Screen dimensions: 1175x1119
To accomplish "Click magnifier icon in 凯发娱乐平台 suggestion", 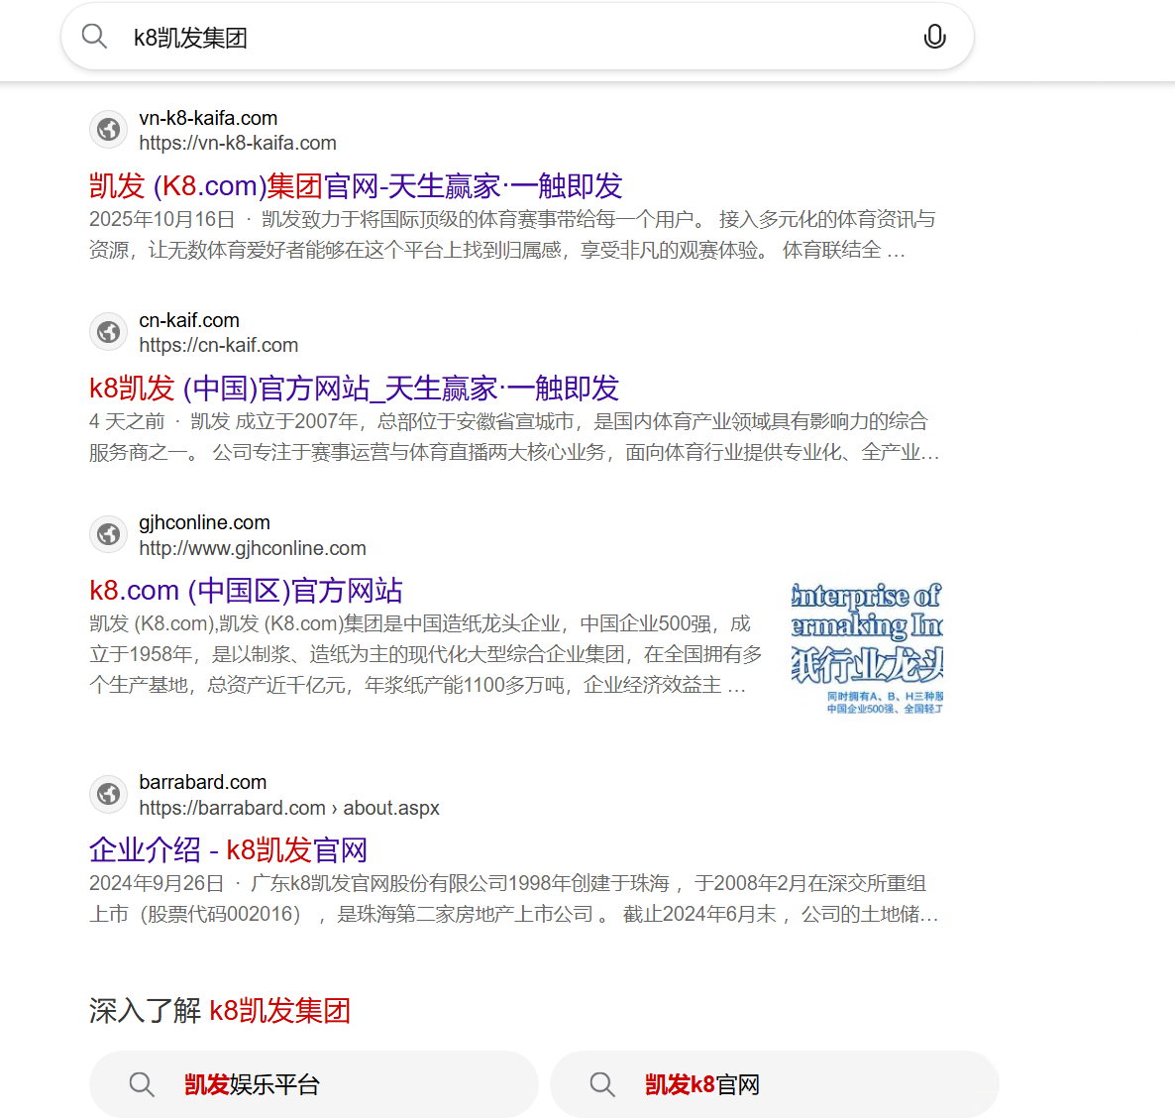I will [141, 1084].
